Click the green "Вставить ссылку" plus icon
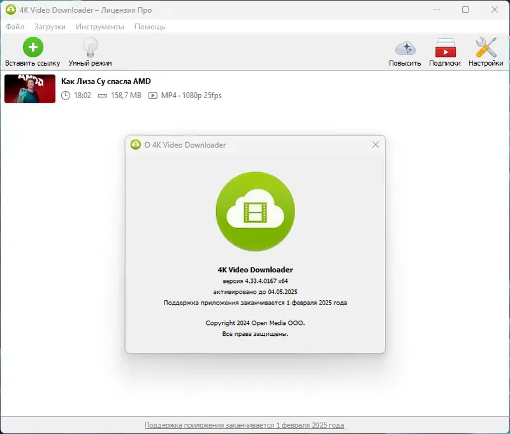 click(x=33, y=46)
